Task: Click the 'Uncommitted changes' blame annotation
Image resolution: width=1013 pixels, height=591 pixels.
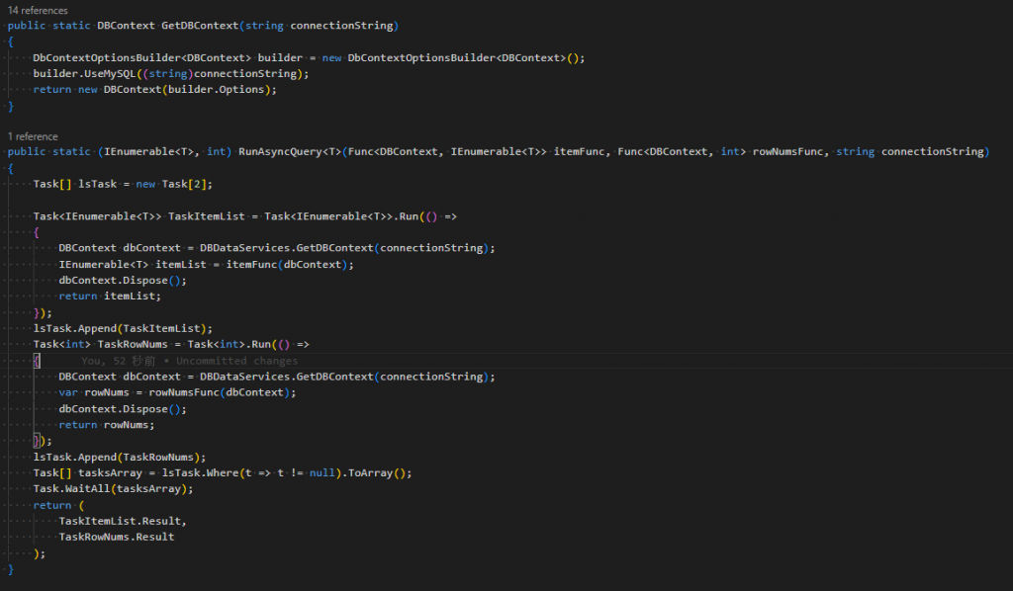Action: (237, 361)
